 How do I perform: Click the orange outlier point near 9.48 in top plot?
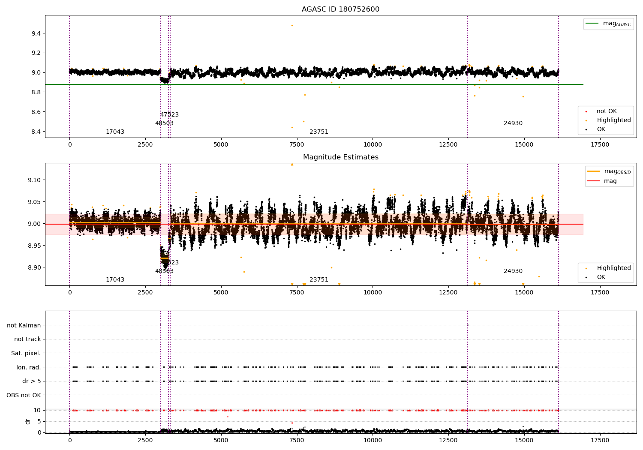(x=292, y=25)
